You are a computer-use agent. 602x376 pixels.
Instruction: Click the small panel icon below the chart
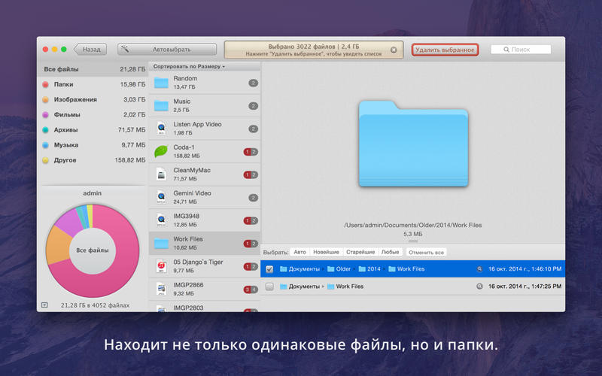44,305
